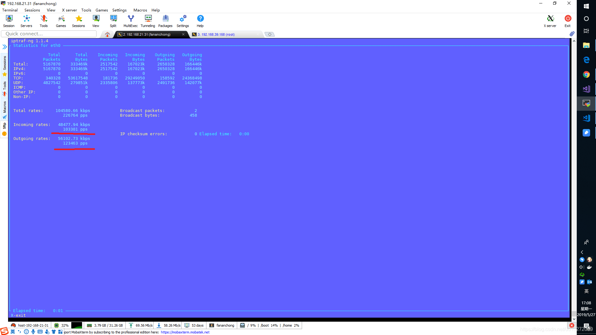596x335 pixels.
Task: Launch the MultiExec tool
Action: point(131,21)
